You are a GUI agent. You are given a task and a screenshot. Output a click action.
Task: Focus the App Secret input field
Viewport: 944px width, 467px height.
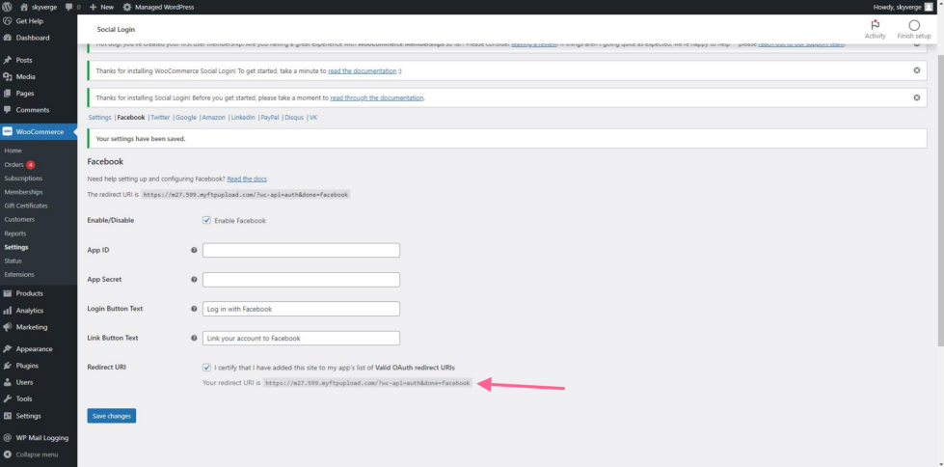[x=301, y=280]
